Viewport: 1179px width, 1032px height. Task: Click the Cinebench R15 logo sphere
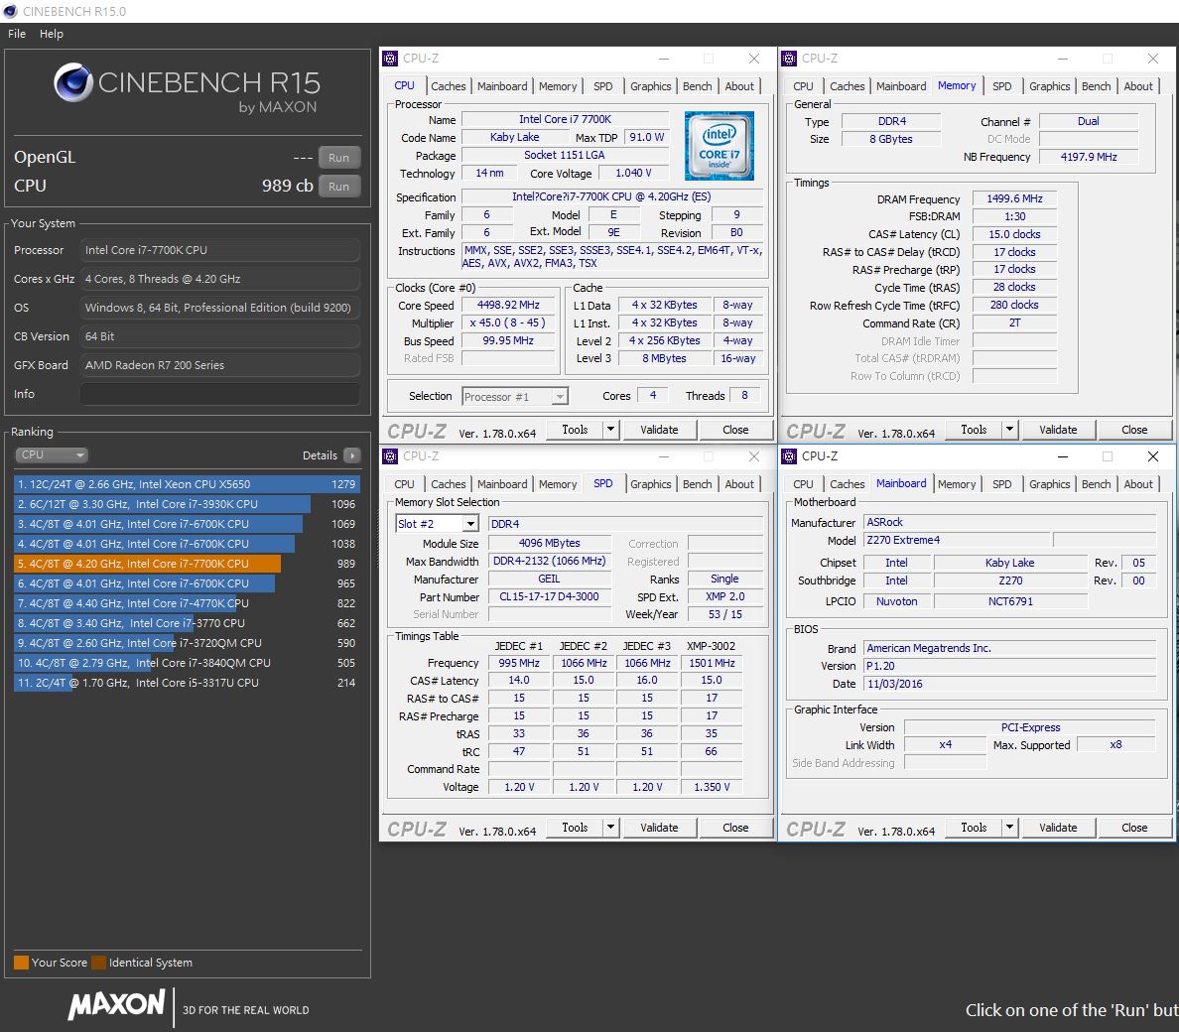73,82
